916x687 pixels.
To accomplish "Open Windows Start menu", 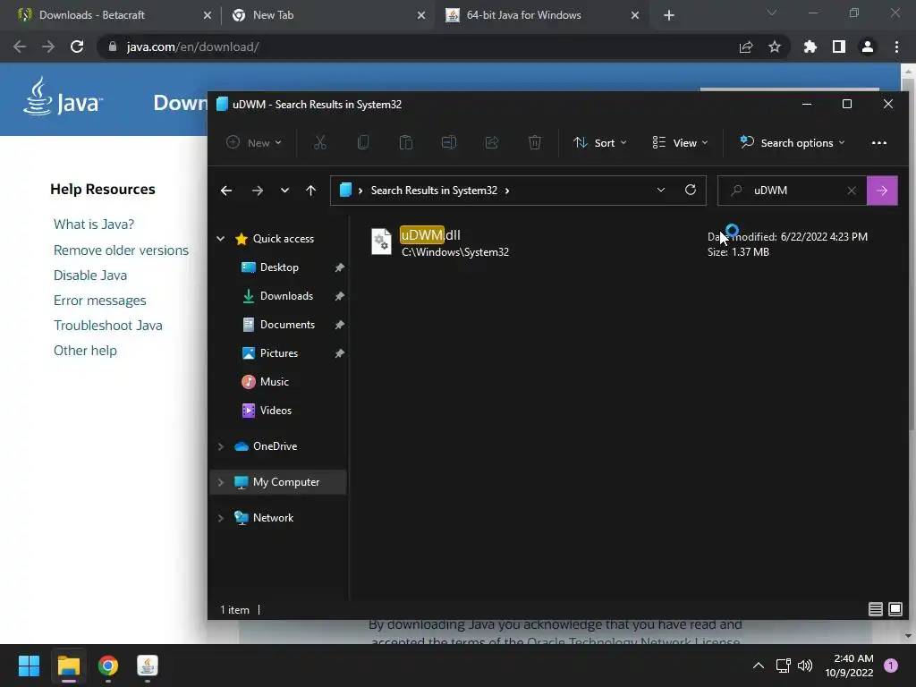I will (29, 666).
